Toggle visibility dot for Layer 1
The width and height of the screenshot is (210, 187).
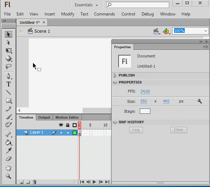click(61, 133)
